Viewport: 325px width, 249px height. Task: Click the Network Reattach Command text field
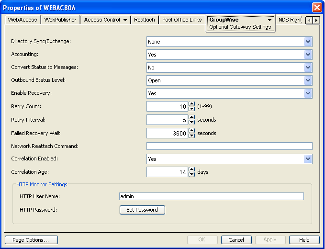229,146
